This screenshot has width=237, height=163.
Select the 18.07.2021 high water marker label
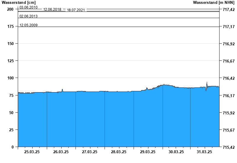click(76, 10)
